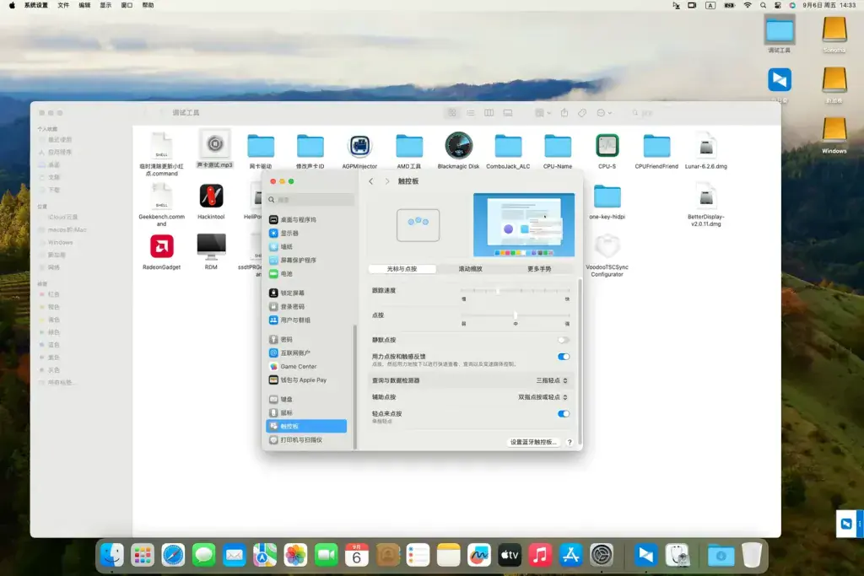The width and height of the screenshot is (864, 576).
Task: Select Windows drive on desktop
Action: coord(834,136)
